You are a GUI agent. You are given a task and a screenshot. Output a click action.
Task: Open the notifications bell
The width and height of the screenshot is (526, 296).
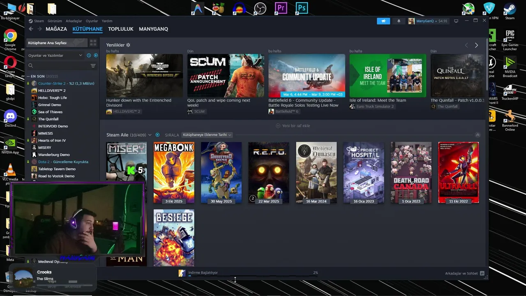click(x=399, y=21)
